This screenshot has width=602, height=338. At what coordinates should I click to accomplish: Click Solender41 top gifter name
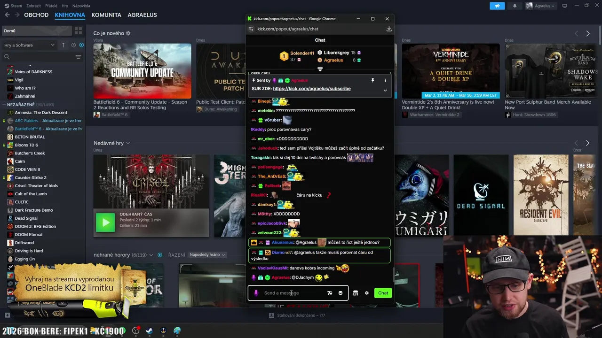(302, 53)
